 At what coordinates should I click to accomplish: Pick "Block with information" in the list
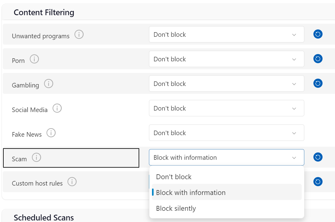click(191, 193)
